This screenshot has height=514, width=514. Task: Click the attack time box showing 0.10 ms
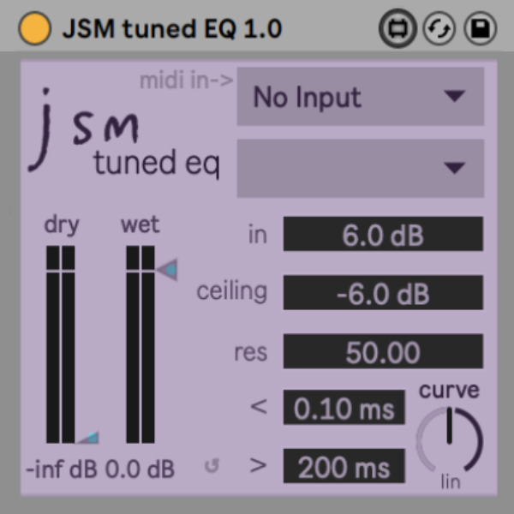344,408
